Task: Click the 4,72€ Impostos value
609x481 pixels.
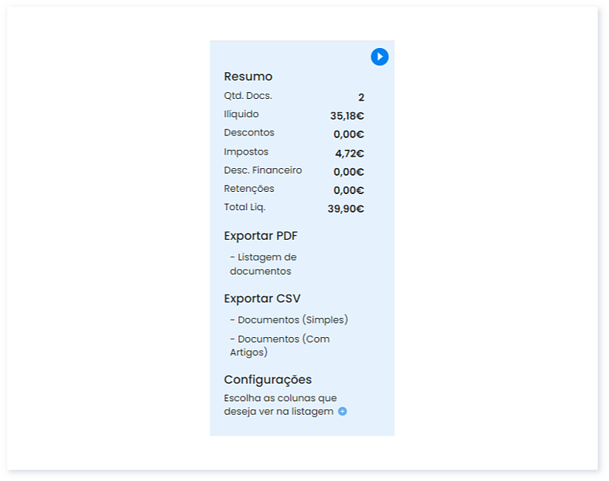Action: pyautogui.click(x=349, y=154)
